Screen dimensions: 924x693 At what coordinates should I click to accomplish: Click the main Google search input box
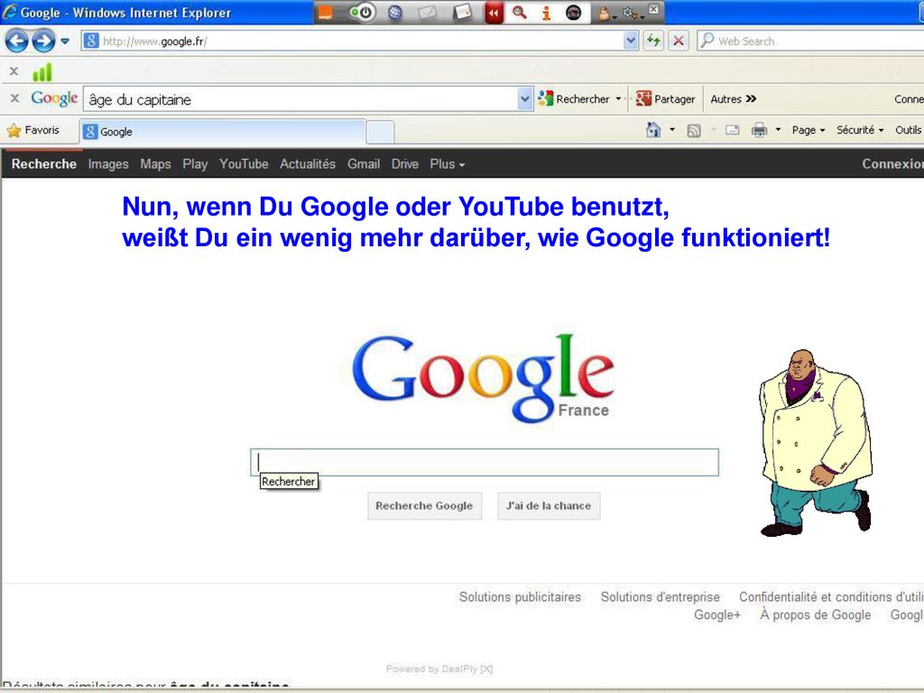[x=485, y=462]
